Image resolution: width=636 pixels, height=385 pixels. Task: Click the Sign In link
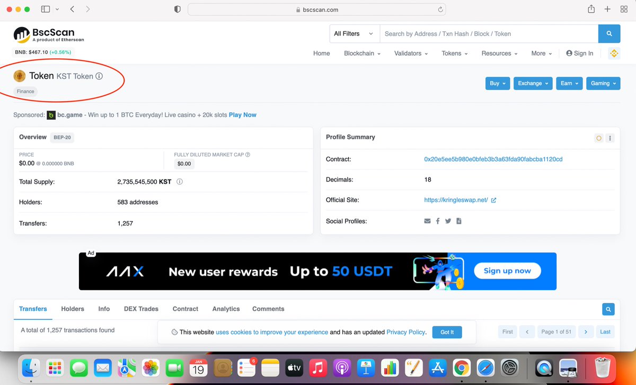pos(579,53)
